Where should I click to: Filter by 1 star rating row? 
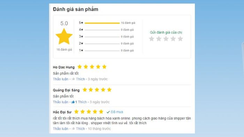[106, 50]
